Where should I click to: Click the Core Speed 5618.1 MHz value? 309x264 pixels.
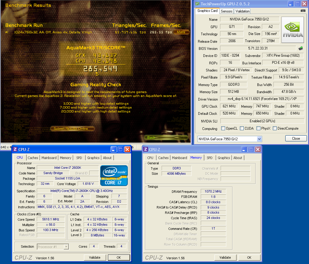pos(51,219)
